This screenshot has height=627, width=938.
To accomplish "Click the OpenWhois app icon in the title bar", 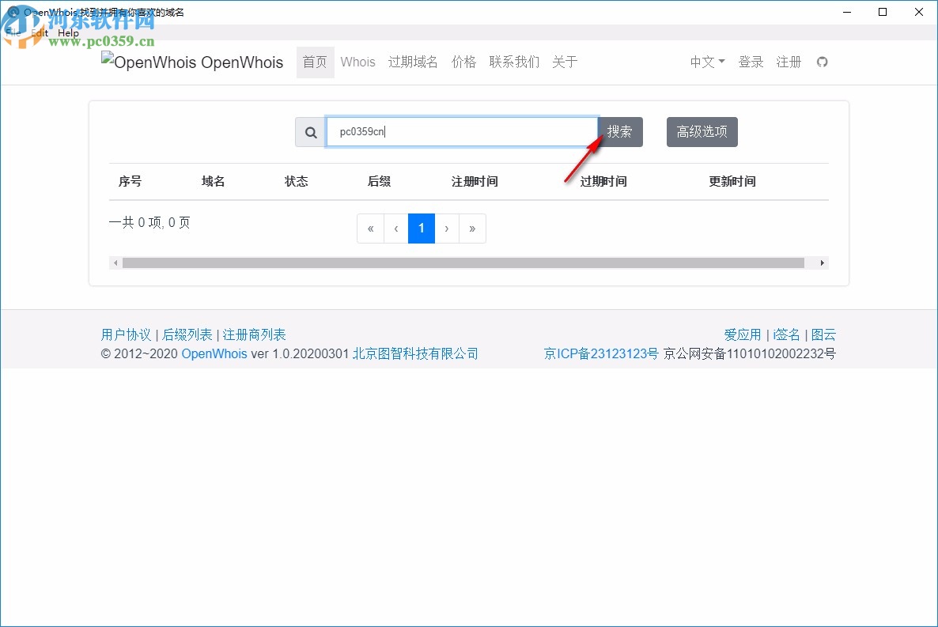I will 11,13.
